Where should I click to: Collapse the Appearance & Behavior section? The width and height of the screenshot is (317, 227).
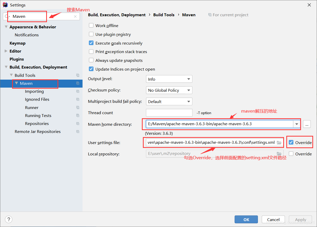click(6, 27)
